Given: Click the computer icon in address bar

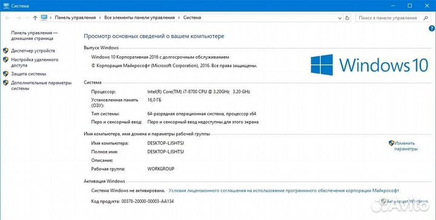Looking at the screenshot, I should click(x=44, y=18).
